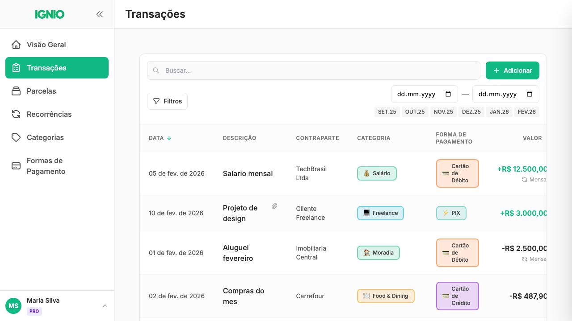Select the Categorias tag icon
The height and width of the screenshot is (321, 572).
pyautogui.click(x=16, y=137)
